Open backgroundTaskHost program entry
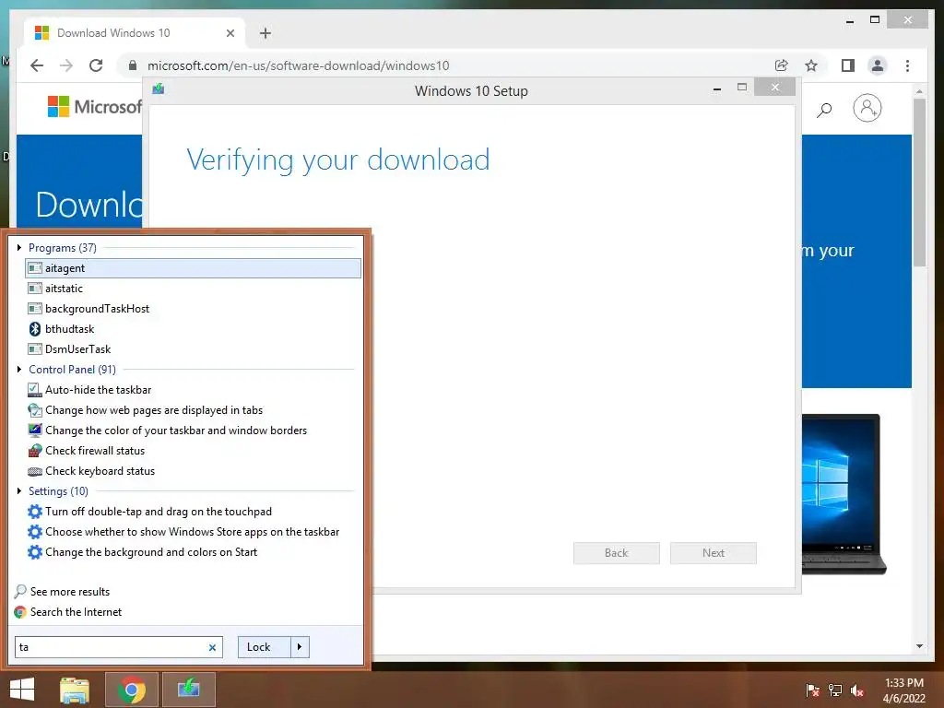944x708 pixels. [193, 309]
